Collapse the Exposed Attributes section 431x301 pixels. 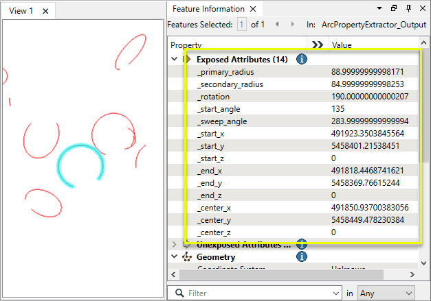click(x=174, y=60)
